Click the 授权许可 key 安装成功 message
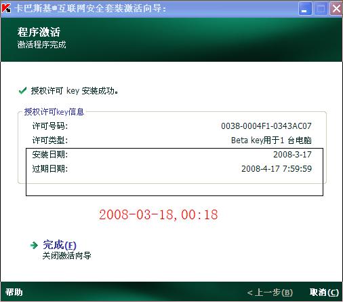 [75, 91]
